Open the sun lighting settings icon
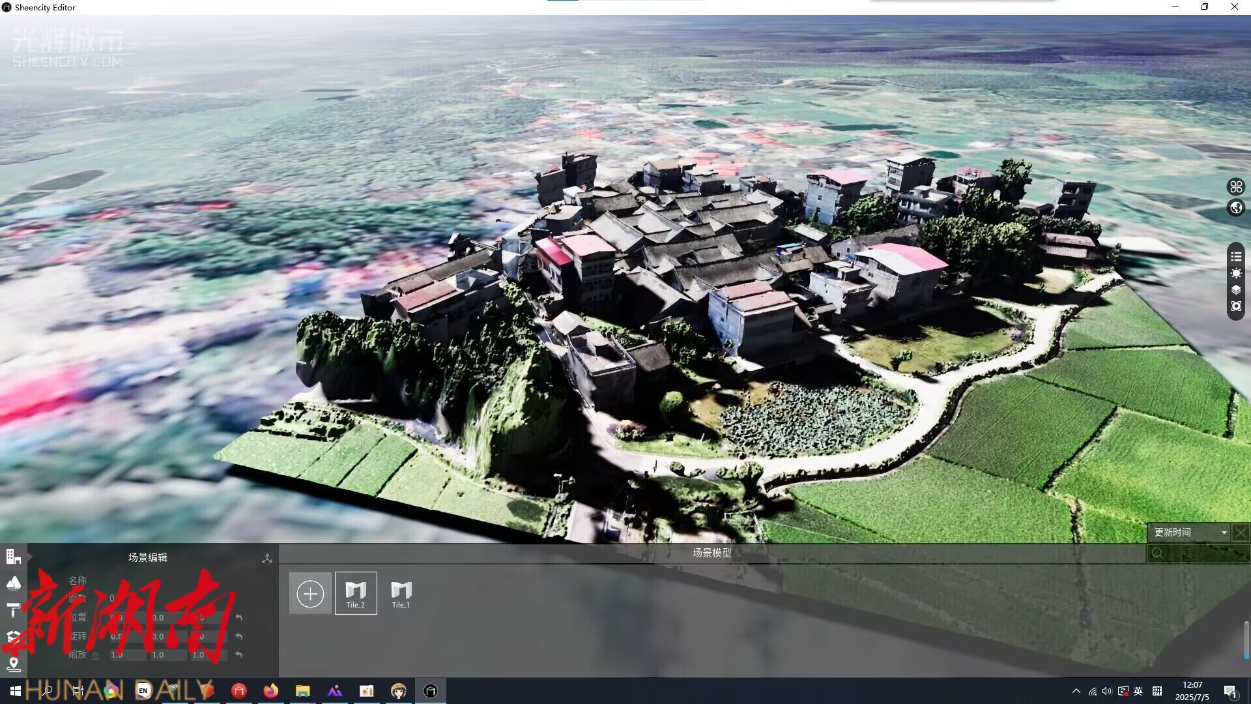 (x=1236, y=274)
